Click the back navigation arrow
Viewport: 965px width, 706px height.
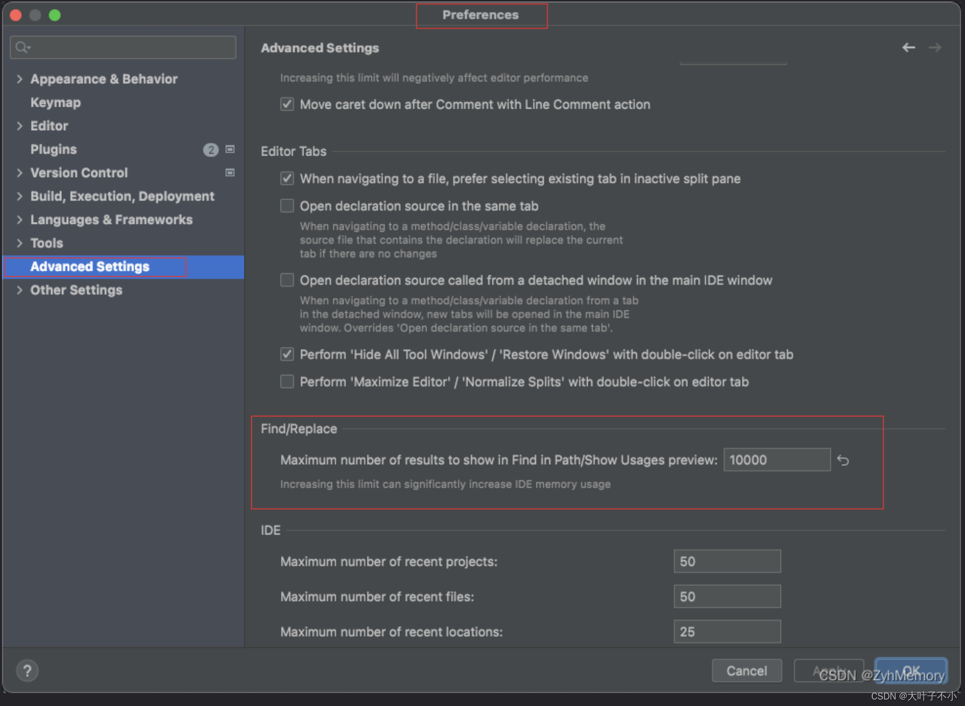[x=908, y=47]
